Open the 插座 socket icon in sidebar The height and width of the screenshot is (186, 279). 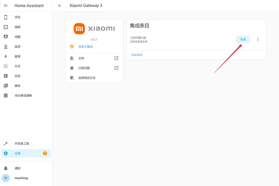click(x=6, y=27)
